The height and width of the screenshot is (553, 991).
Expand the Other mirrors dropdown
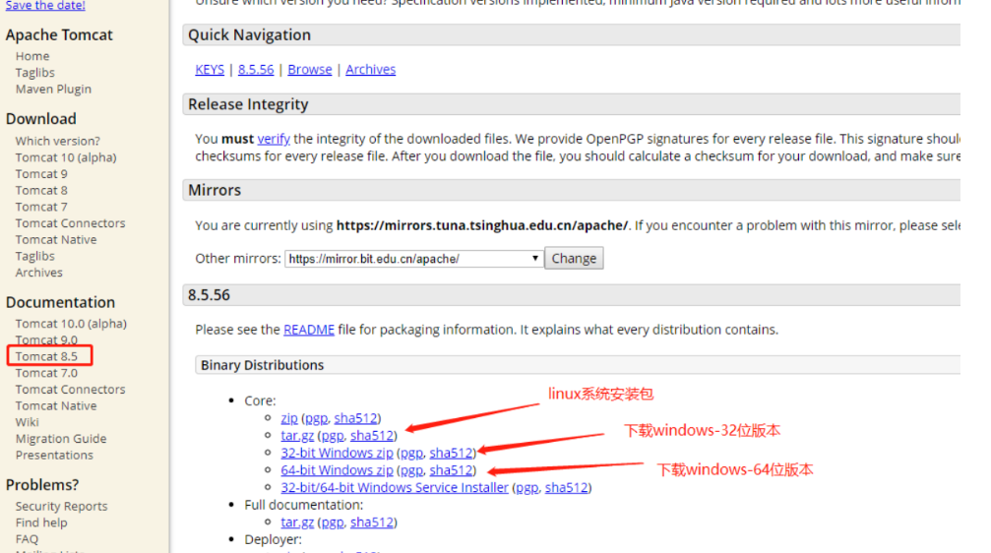tap(414, 259)
